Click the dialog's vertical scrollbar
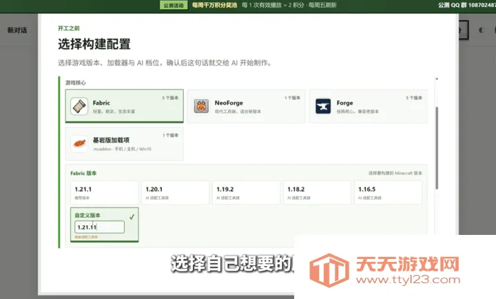This screenshot has width=496, height=299. (437, 148)
